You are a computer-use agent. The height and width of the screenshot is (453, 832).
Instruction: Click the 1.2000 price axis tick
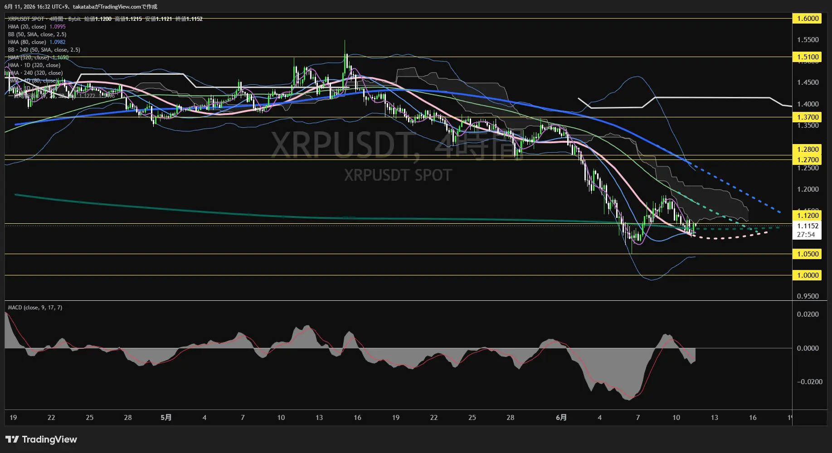[x=808, y=189]
